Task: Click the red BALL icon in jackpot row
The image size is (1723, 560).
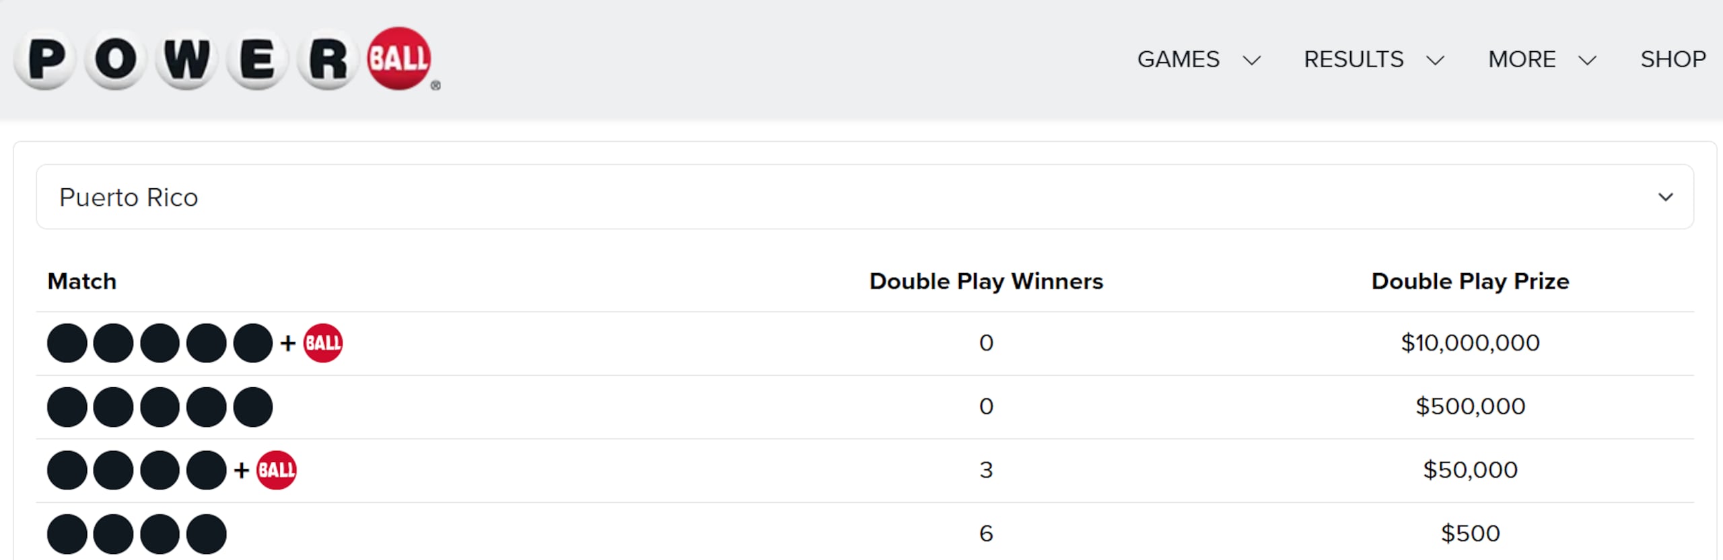Action: pyautogui.click(x=323, y=343)
